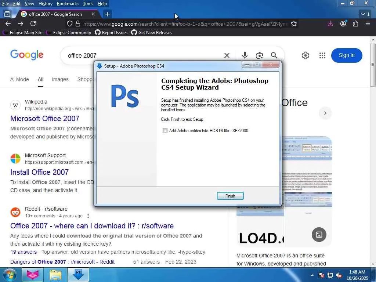
Task: Click Finish in the Photoshop setup wizard
Action: pyautogui.click(x=230, y=196)
